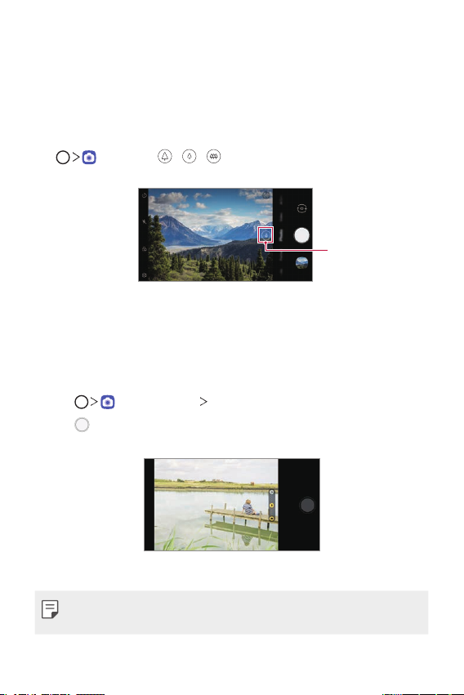Tap the camera app icon in second step
The height and width of the screenshot is (695, 464).
pyautogui.click(x=108, y=402)
